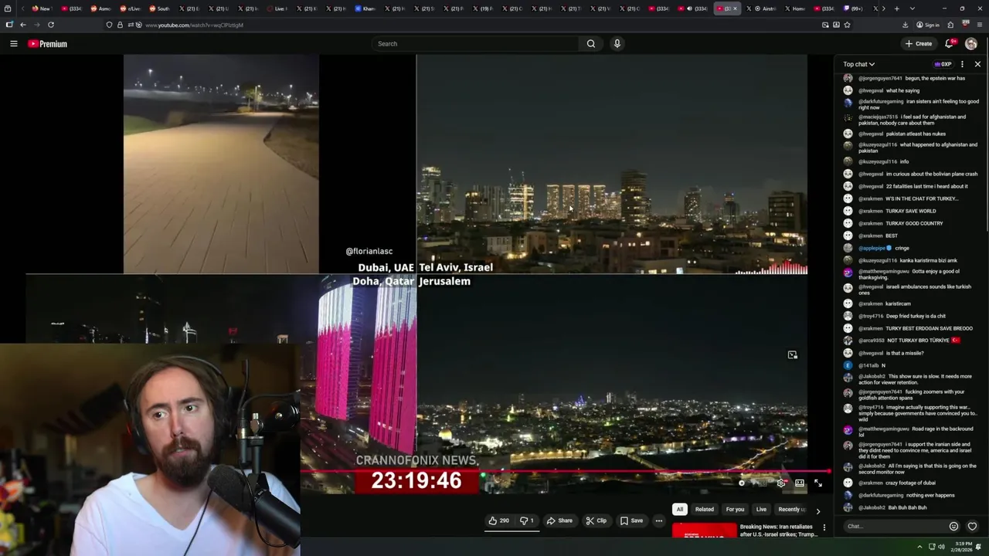
Task: Mute the playing (3334 tab speaker
Action: pos(689,8)
